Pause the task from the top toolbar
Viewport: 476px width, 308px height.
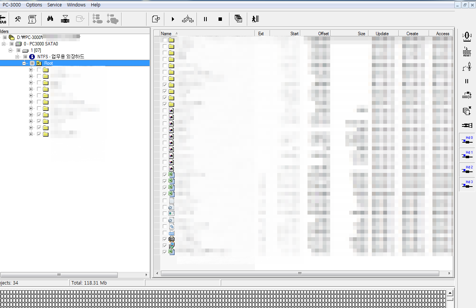(205, 19)
